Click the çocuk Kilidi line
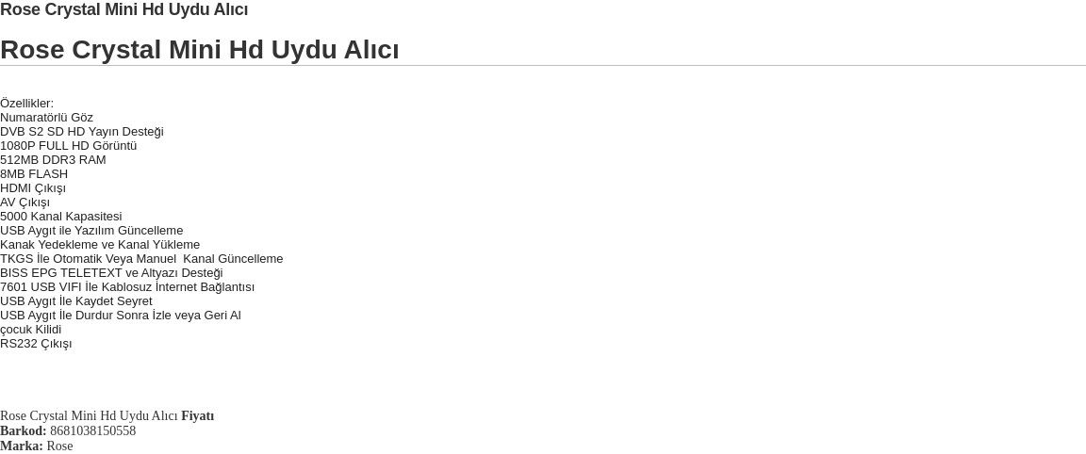1086x454 pixels. pyautogui.click(x=30, y=330)
